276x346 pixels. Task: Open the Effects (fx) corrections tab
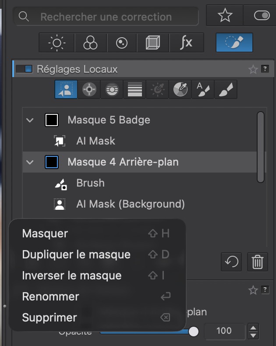click(x=186, y=43)
